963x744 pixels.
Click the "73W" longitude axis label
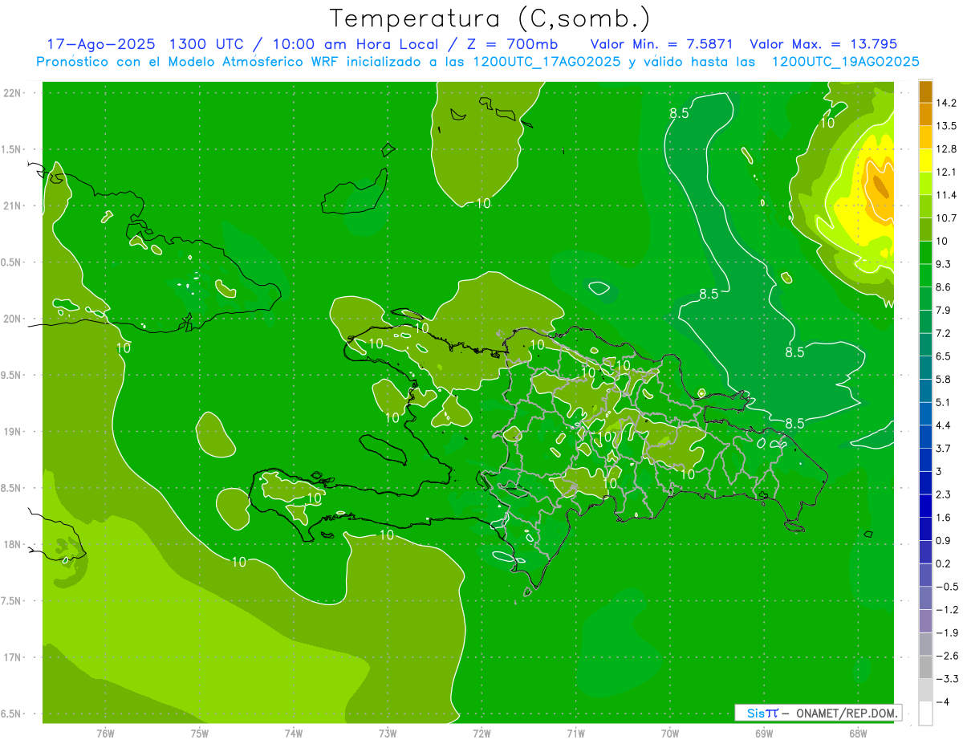(x=388, y=734)
